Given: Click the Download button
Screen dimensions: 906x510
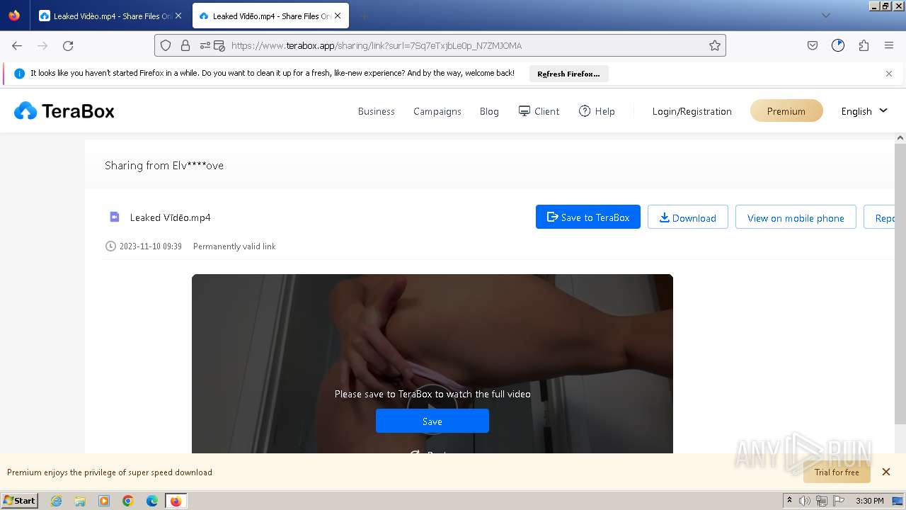Looking at the screenshot, I should [688, 217].
